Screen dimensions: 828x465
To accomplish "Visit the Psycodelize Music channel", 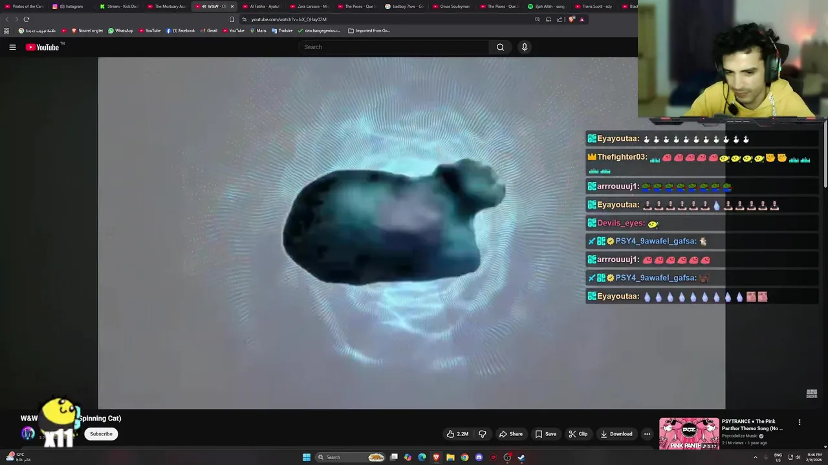I will pos(740,436).
